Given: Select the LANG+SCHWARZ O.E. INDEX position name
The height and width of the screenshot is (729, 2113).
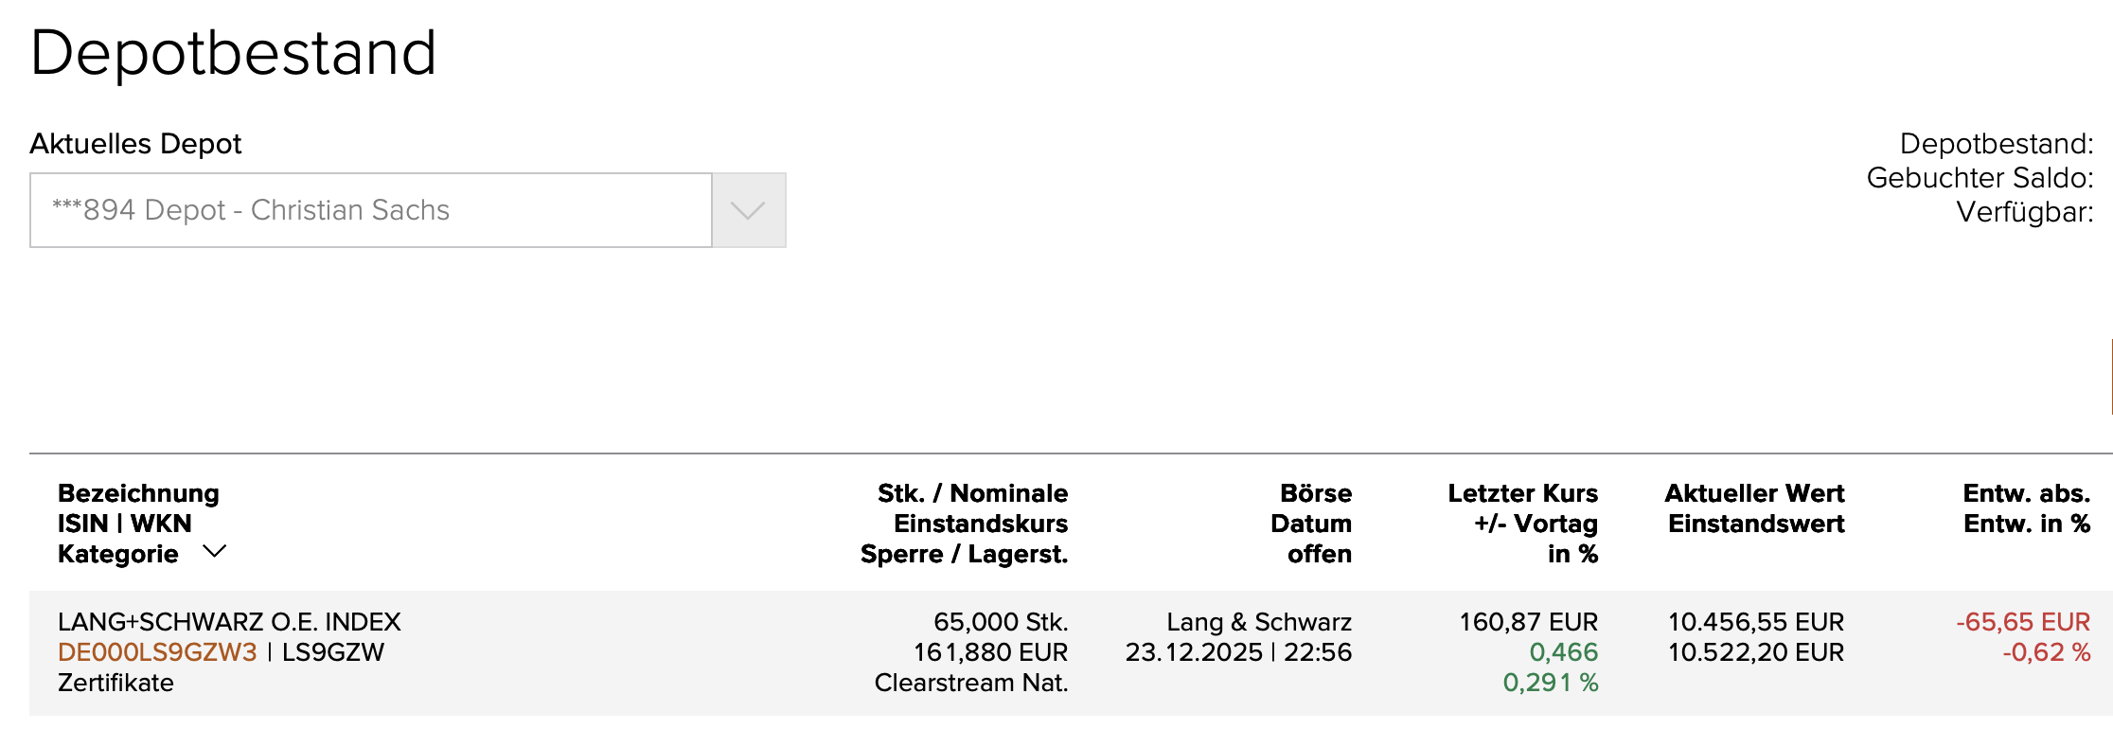Looking at the screenshot, I should pos(229,622).
